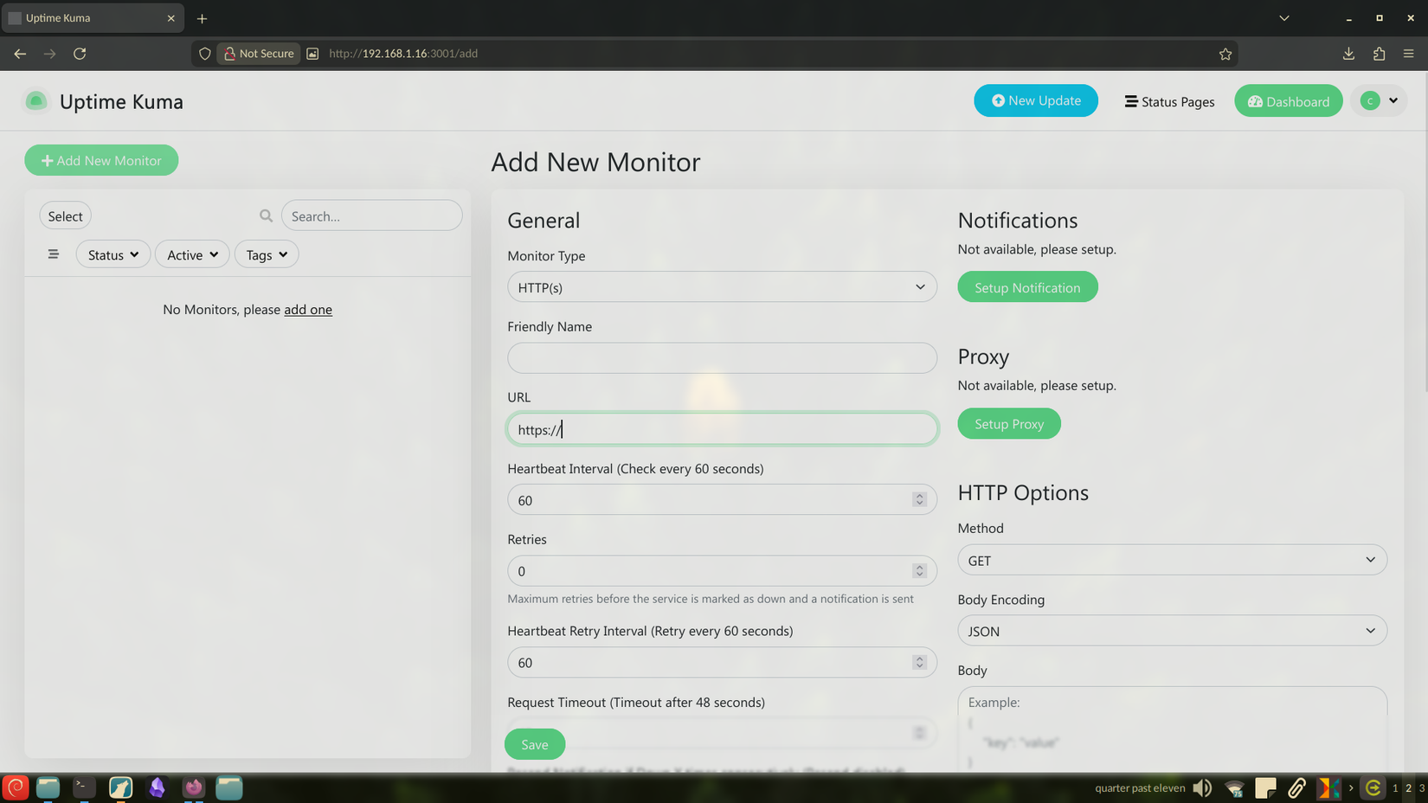Viewport: 1428px width, 803px height.
Task: Open the folder icon right of Firefox in taskbar
Action: point(229,787)
